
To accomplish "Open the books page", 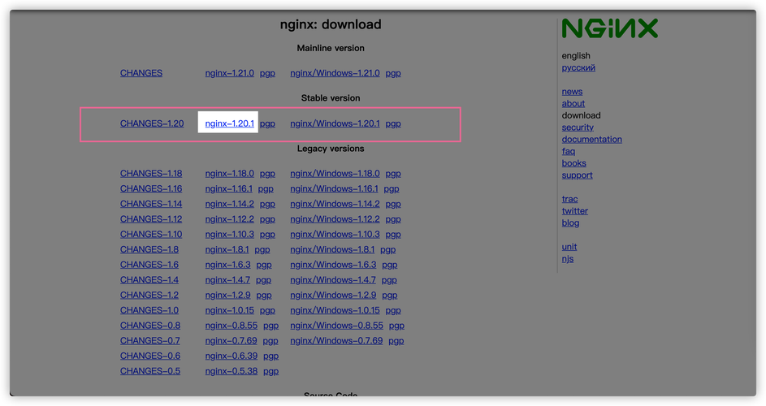I will coord(573,163).
